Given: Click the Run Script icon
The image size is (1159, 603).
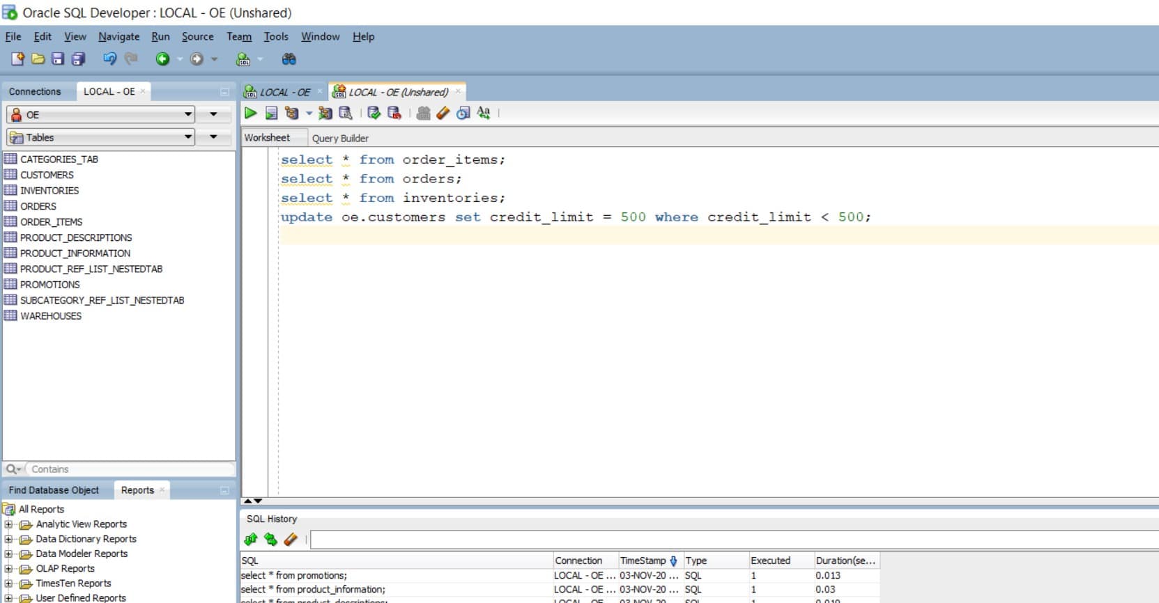Looking at the screenshot, I should pos(272,113).
